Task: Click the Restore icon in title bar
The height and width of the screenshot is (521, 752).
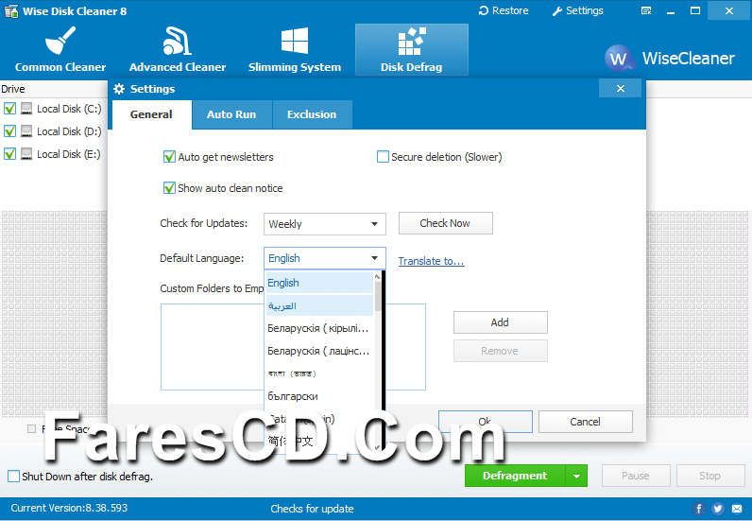Action: click(484, 10)
